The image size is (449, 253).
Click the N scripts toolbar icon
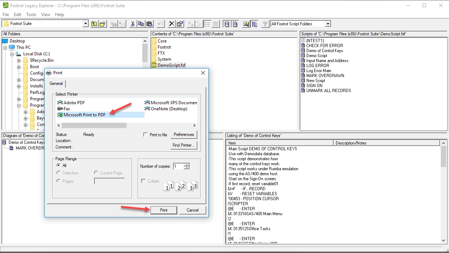[x=235, y=24]
